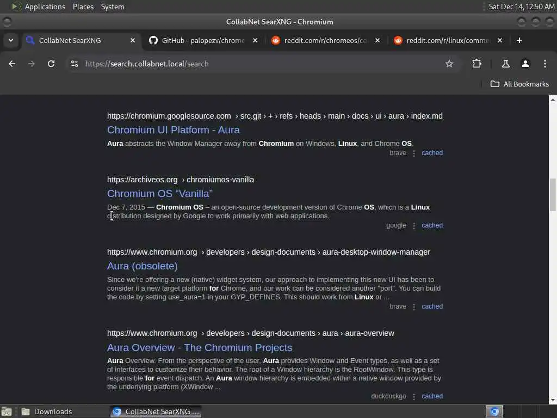
Task: Click the scrollbar down arrow
Action: click(553, 401)
